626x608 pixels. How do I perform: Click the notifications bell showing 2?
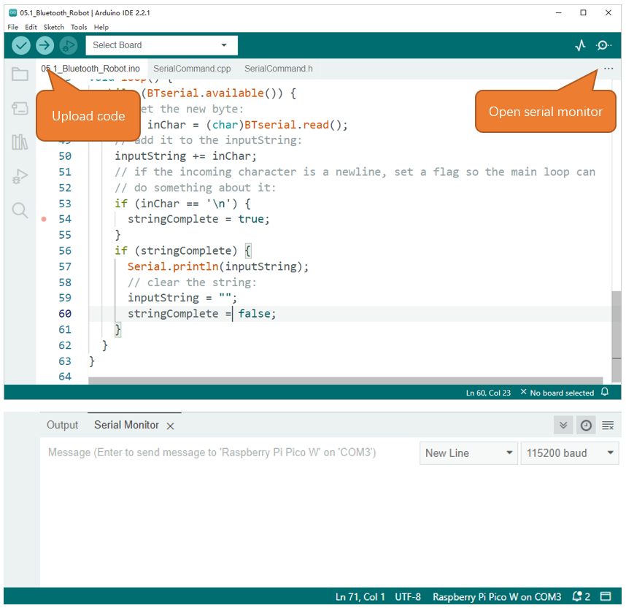click(x=581, y=596)
